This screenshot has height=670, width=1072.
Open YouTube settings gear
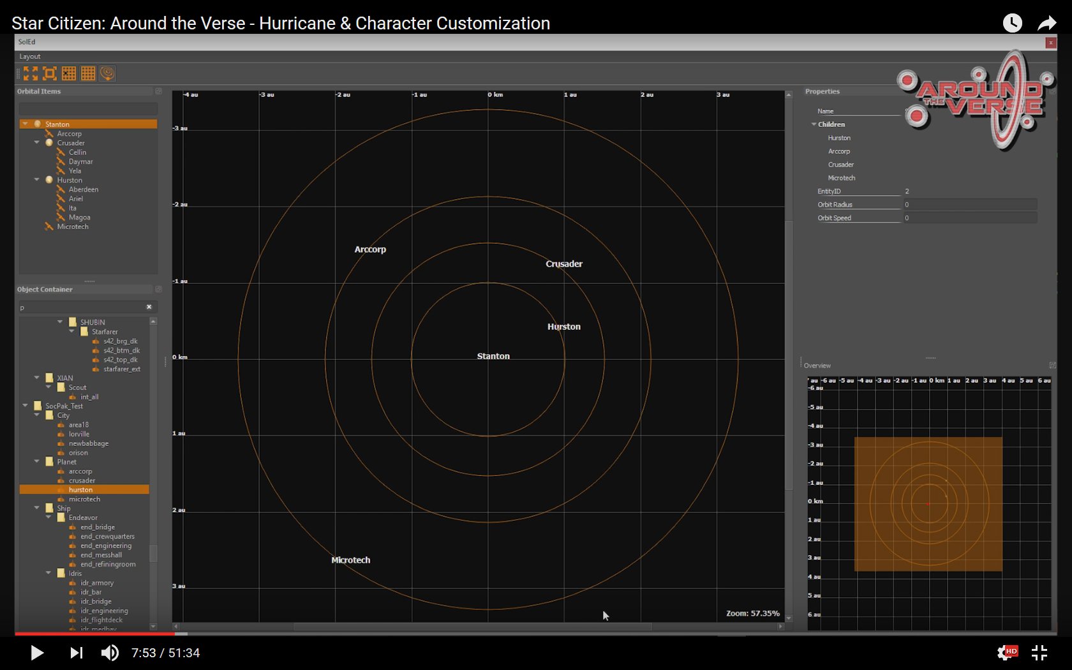coord(1007,653)
